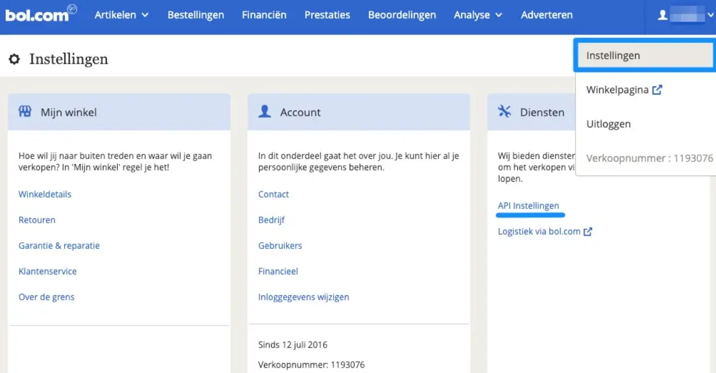Expand the Analyse dropdown arrow
Screen dimensions: 716x373
coord(498,15)
